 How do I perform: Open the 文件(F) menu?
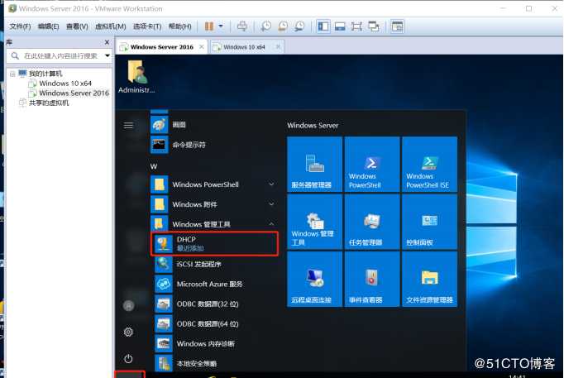[20, 26]
